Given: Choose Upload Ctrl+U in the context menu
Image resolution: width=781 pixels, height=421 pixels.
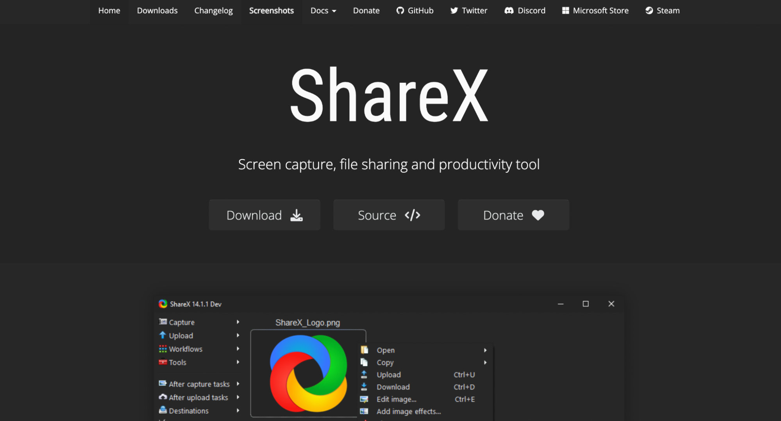Looking at the screenshot, I should 425,375.
